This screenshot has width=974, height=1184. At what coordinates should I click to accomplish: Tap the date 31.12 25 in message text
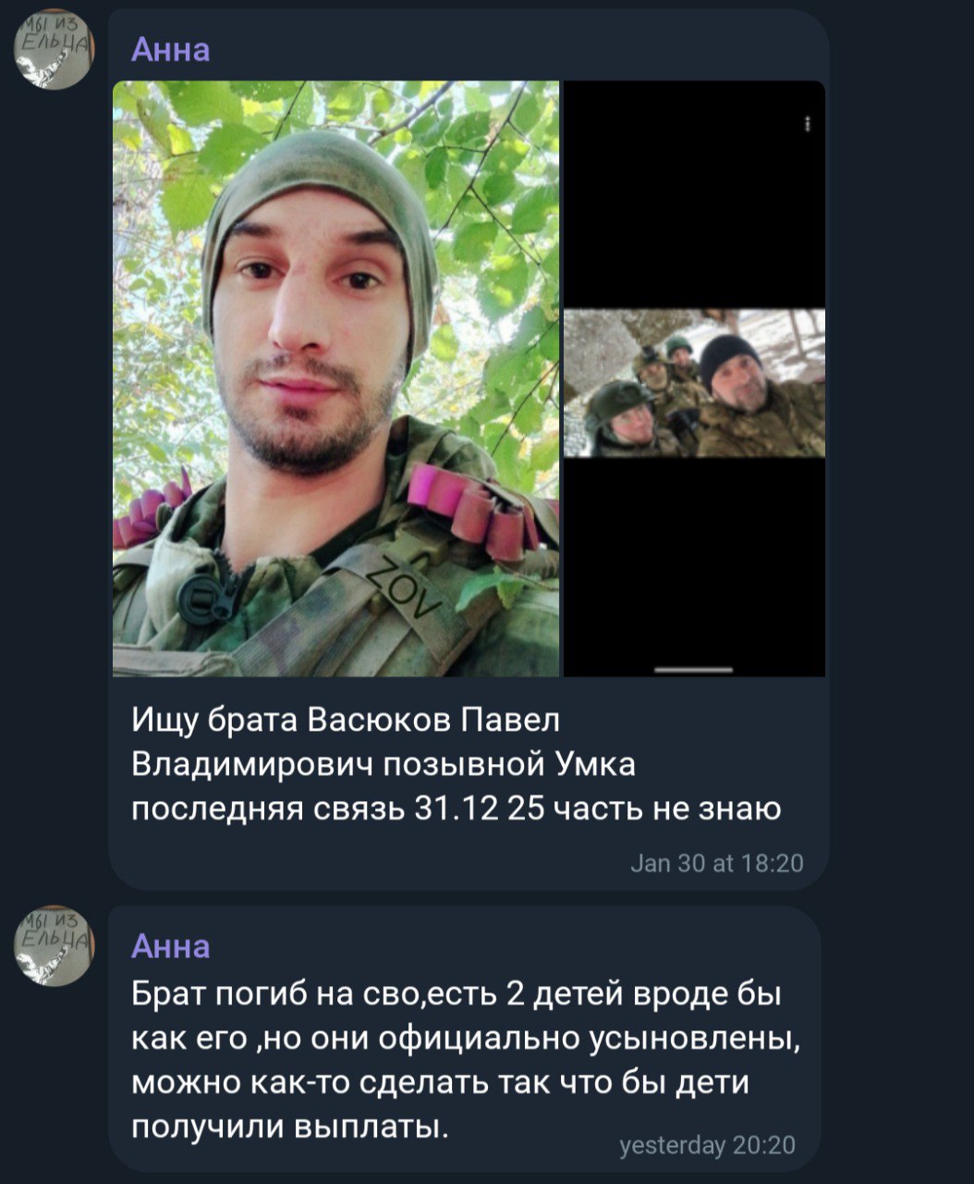(481, 809)
